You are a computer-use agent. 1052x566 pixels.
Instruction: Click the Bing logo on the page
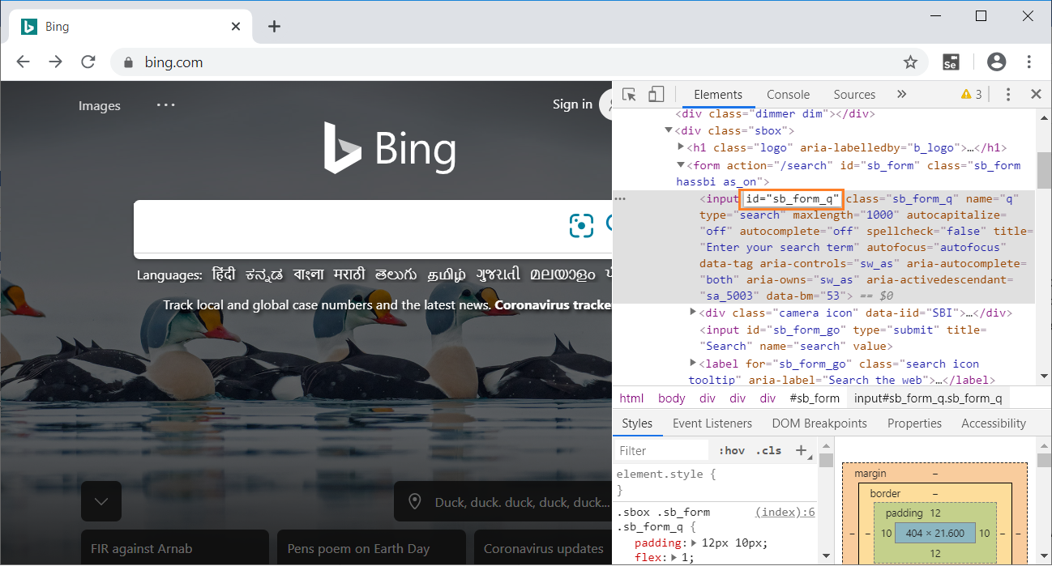coord(390,147)
